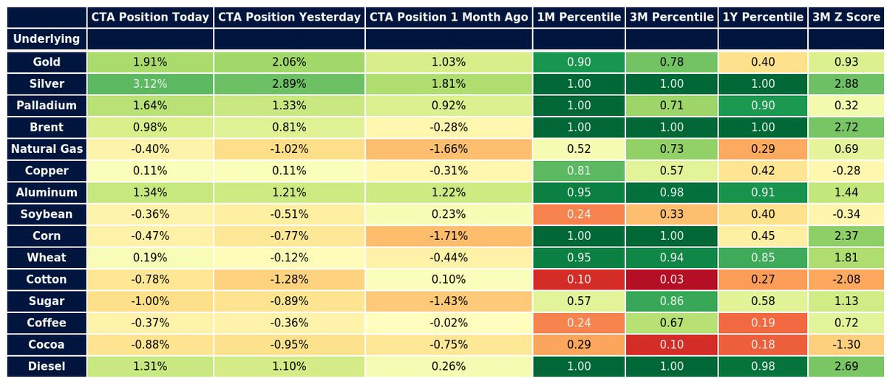Image resolution: width=887 pixels, height=384 pixels.
Task: Click Sugar's -0.89% position yesterday cell
Action: tap(289, 301)
